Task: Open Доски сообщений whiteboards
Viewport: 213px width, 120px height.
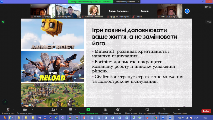Action: coord(147,111)
